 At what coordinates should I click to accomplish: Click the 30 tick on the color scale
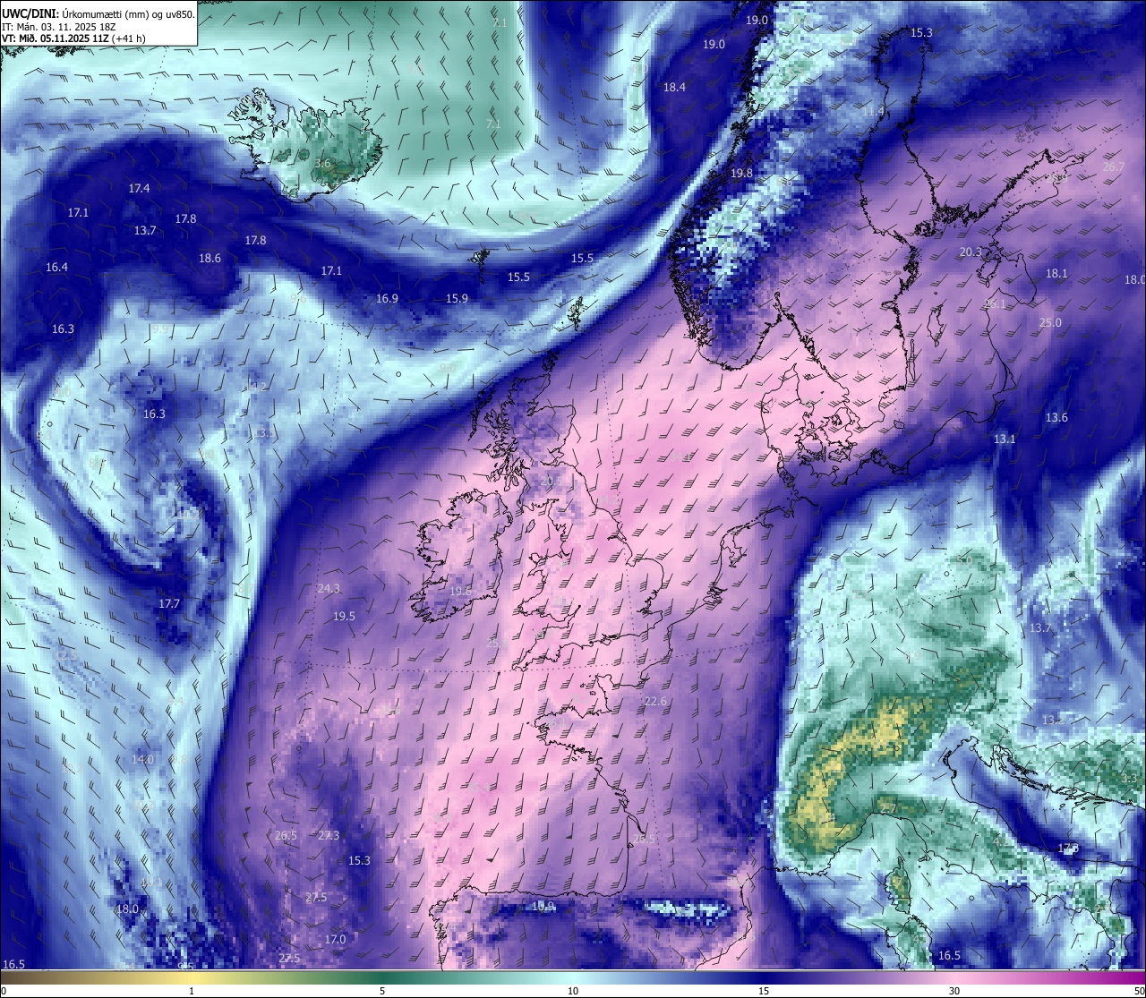(x=954, y=991)
